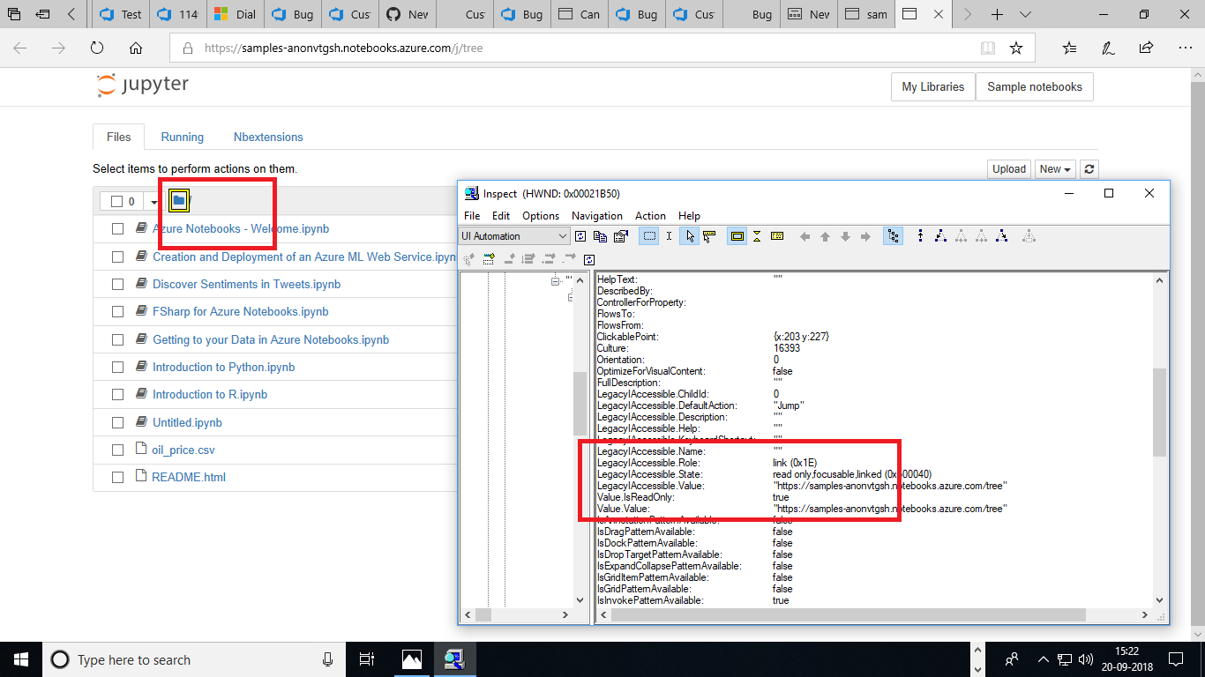
Task: Click the Upload button
Action: tap(1008, 168)
